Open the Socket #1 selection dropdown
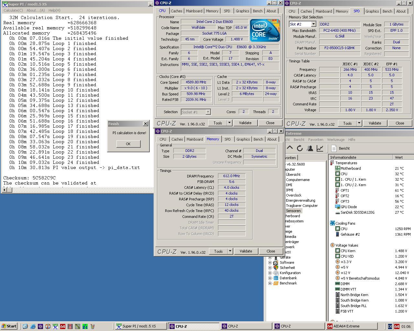Image resolution: width=414 pixels, height=331 pixels. [x=208, y=112]
